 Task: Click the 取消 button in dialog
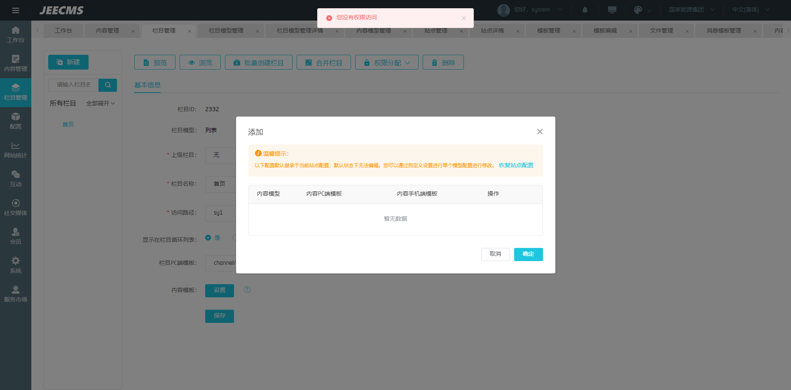(495, 254)
